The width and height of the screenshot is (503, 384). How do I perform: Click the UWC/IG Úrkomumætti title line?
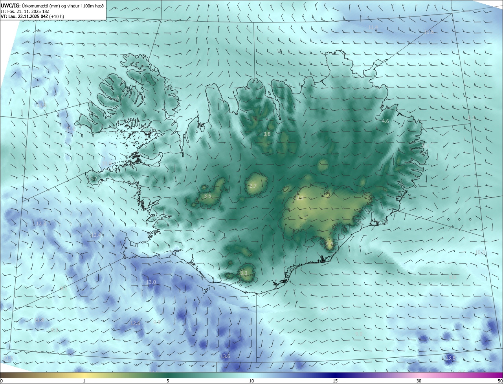point(52,5)
